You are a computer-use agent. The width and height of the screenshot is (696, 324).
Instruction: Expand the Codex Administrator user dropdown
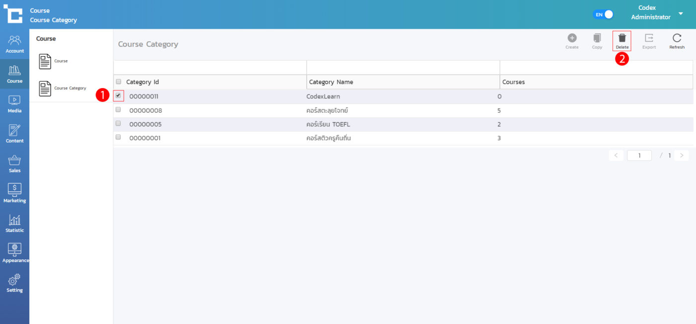tap(681, 13)
